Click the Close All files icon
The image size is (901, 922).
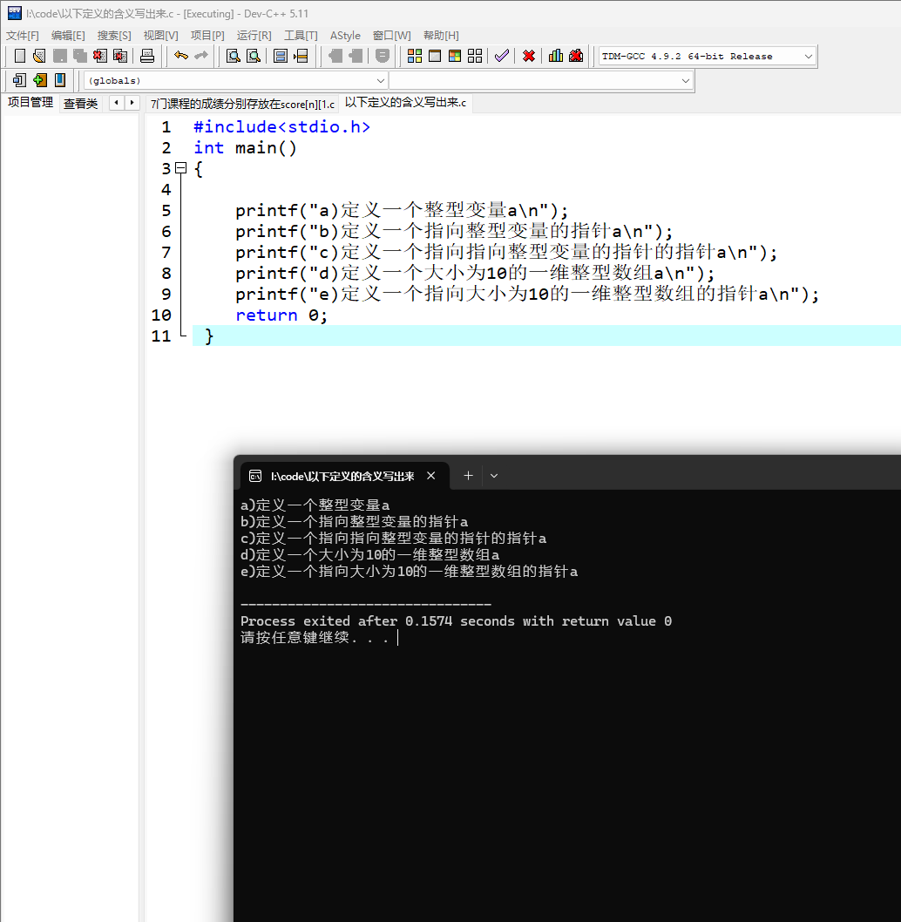pos(120,56)
